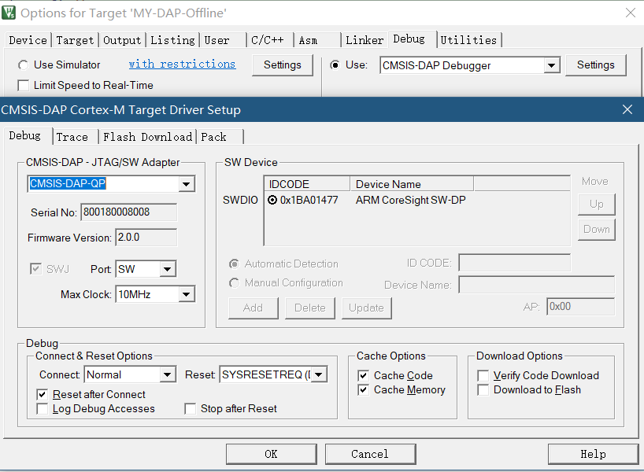Select the 0x1BA01477 SWDIO device radio button
This screenshot has width=644, height=472.
tap(272, 201)
